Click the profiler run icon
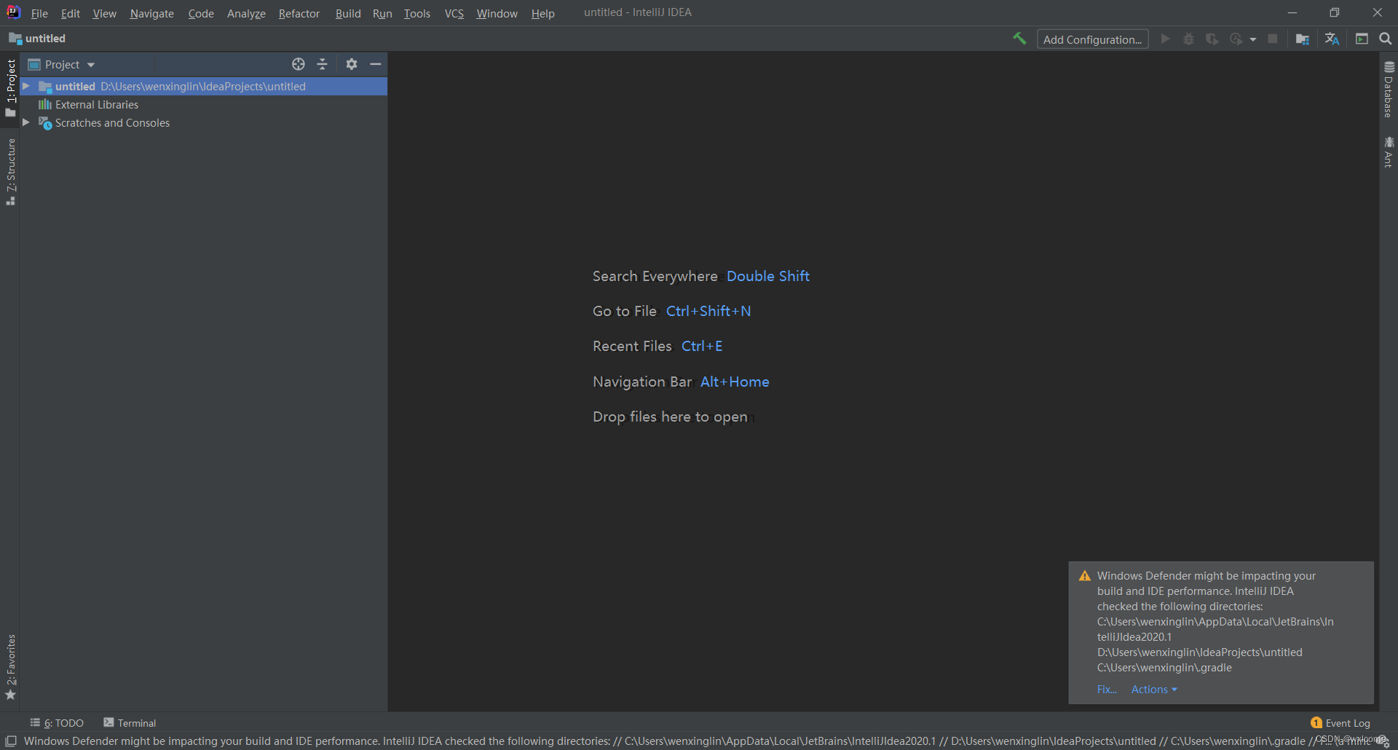1398x750 pixels. pos(1236,39)
